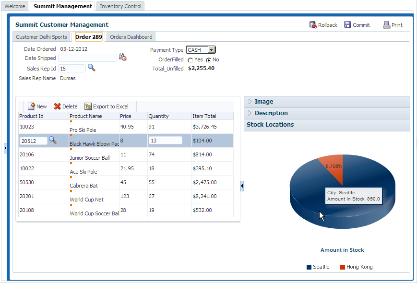417x283 pixels.
Task: Click the red Delete X icon
Action: [57, 106]
